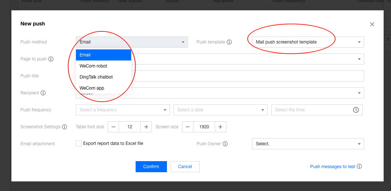Expand the Select a frequency dropdown

(123, 110)
